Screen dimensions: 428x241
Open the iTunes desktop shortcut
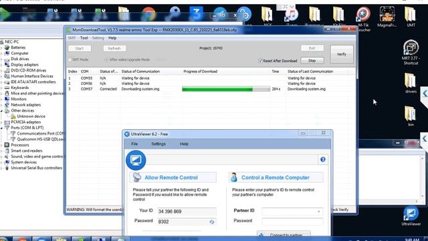291,15
